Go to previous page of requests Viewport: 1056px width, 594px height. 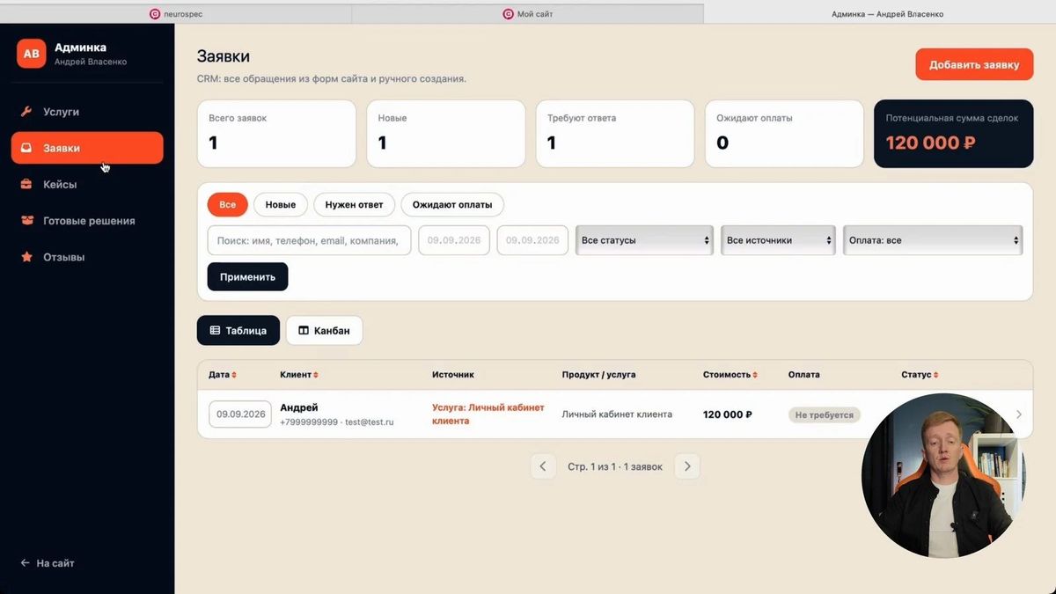pyautogui.click(x=543, y=466)
